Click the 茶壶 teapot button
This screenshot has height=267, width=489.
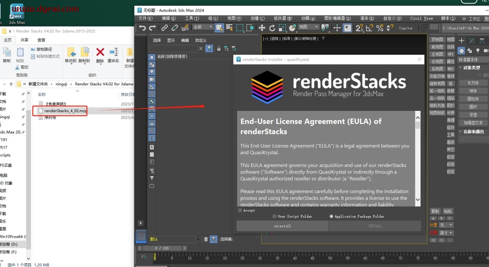473,115
